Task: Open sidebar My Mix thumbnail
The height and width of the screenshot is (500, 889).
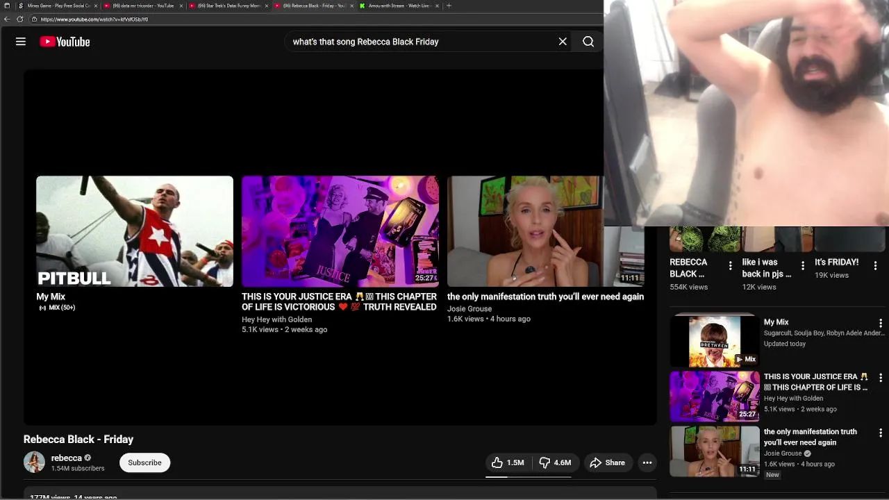Action: pyautogui.click(x=715, y=341)
